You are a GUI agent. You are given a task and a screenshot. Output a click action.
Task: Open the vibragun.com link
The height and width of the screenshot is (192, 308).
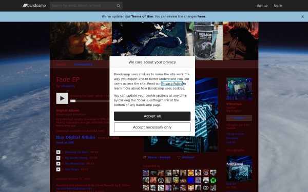tap(235, 134)
